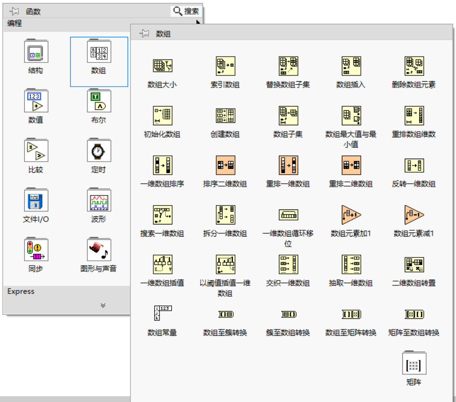
Task: Choose the 簇至数组转换 function icon
Action: pyautogui.click(x=288, y=314)
